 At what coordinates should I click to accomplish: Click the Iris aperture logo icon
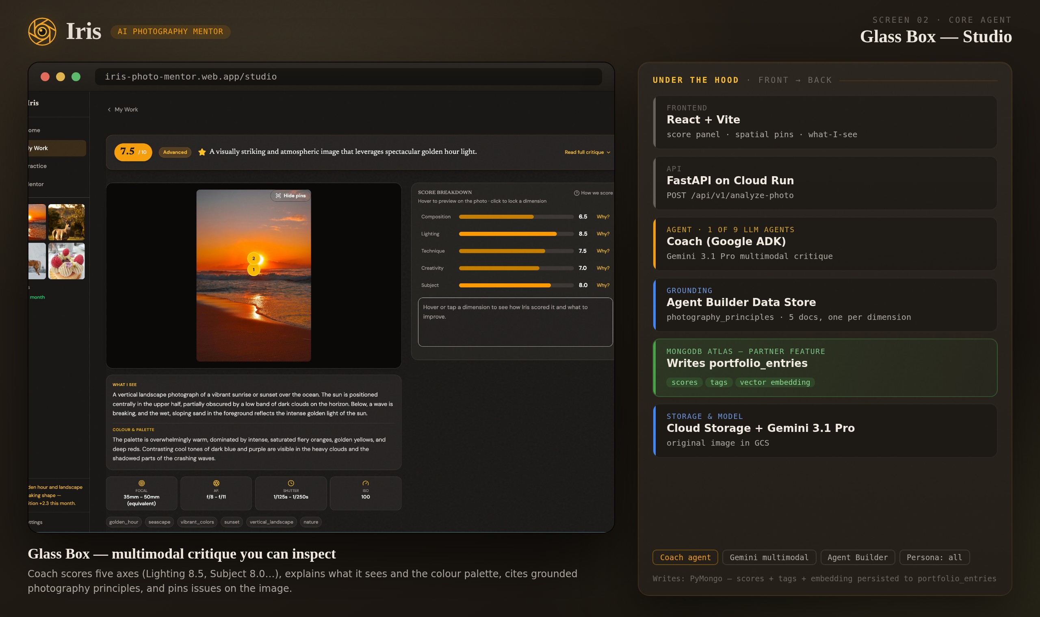click(42, 32)
